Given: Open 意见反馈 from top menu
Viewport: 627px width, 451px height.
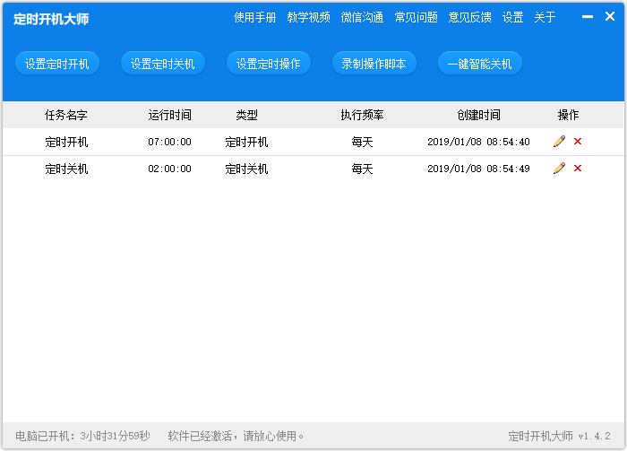Looking at the screenshot, I should click(470, 17).
